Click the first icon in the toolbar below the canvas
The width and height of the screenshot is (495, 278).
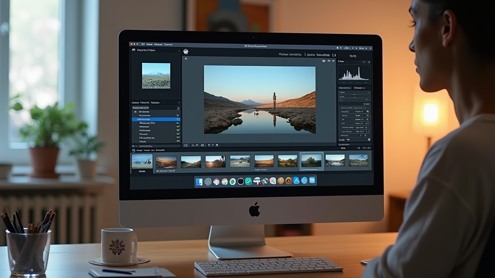pyautogui.click(x=186, y=145)
